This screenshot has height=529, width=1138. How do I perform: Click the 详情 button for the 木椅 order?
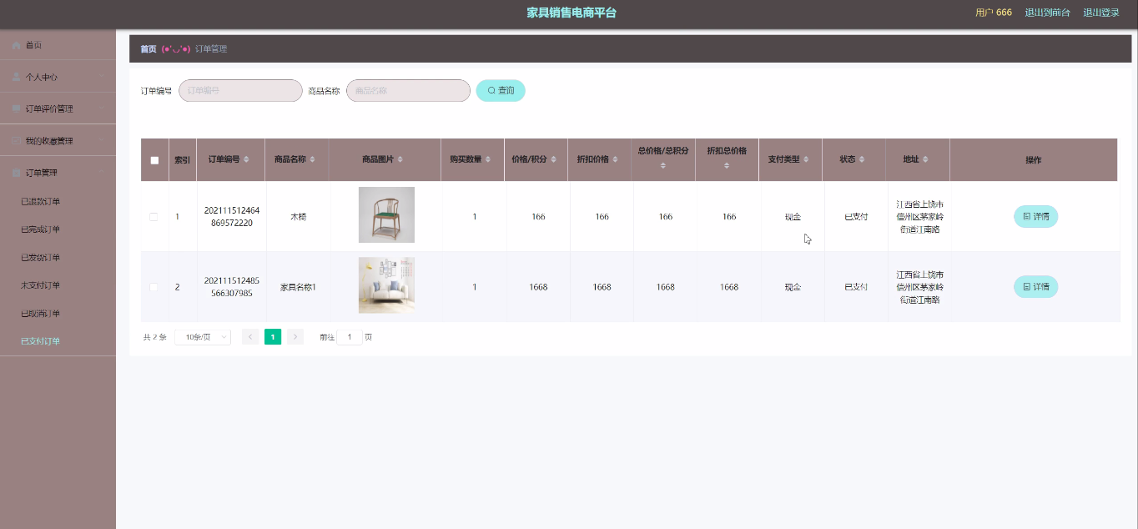tap(1035, 216)
